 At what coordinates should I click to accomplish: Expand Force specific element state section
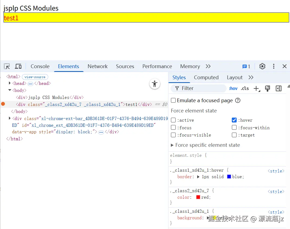(172, 145)
